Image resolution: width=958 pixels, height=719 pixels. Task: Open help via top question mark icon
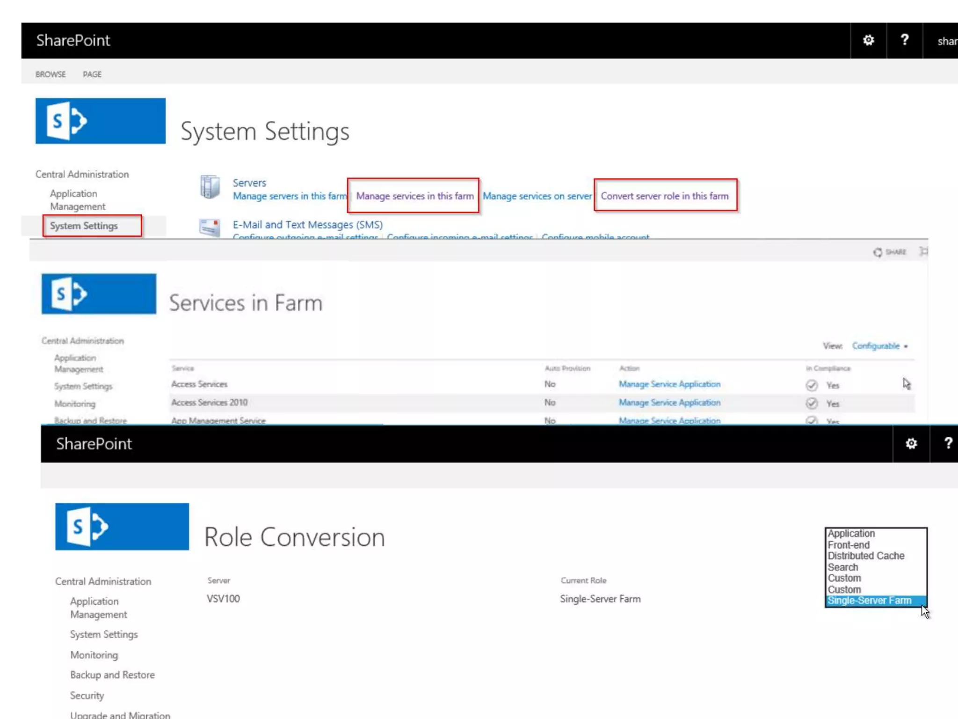[904, 40]
